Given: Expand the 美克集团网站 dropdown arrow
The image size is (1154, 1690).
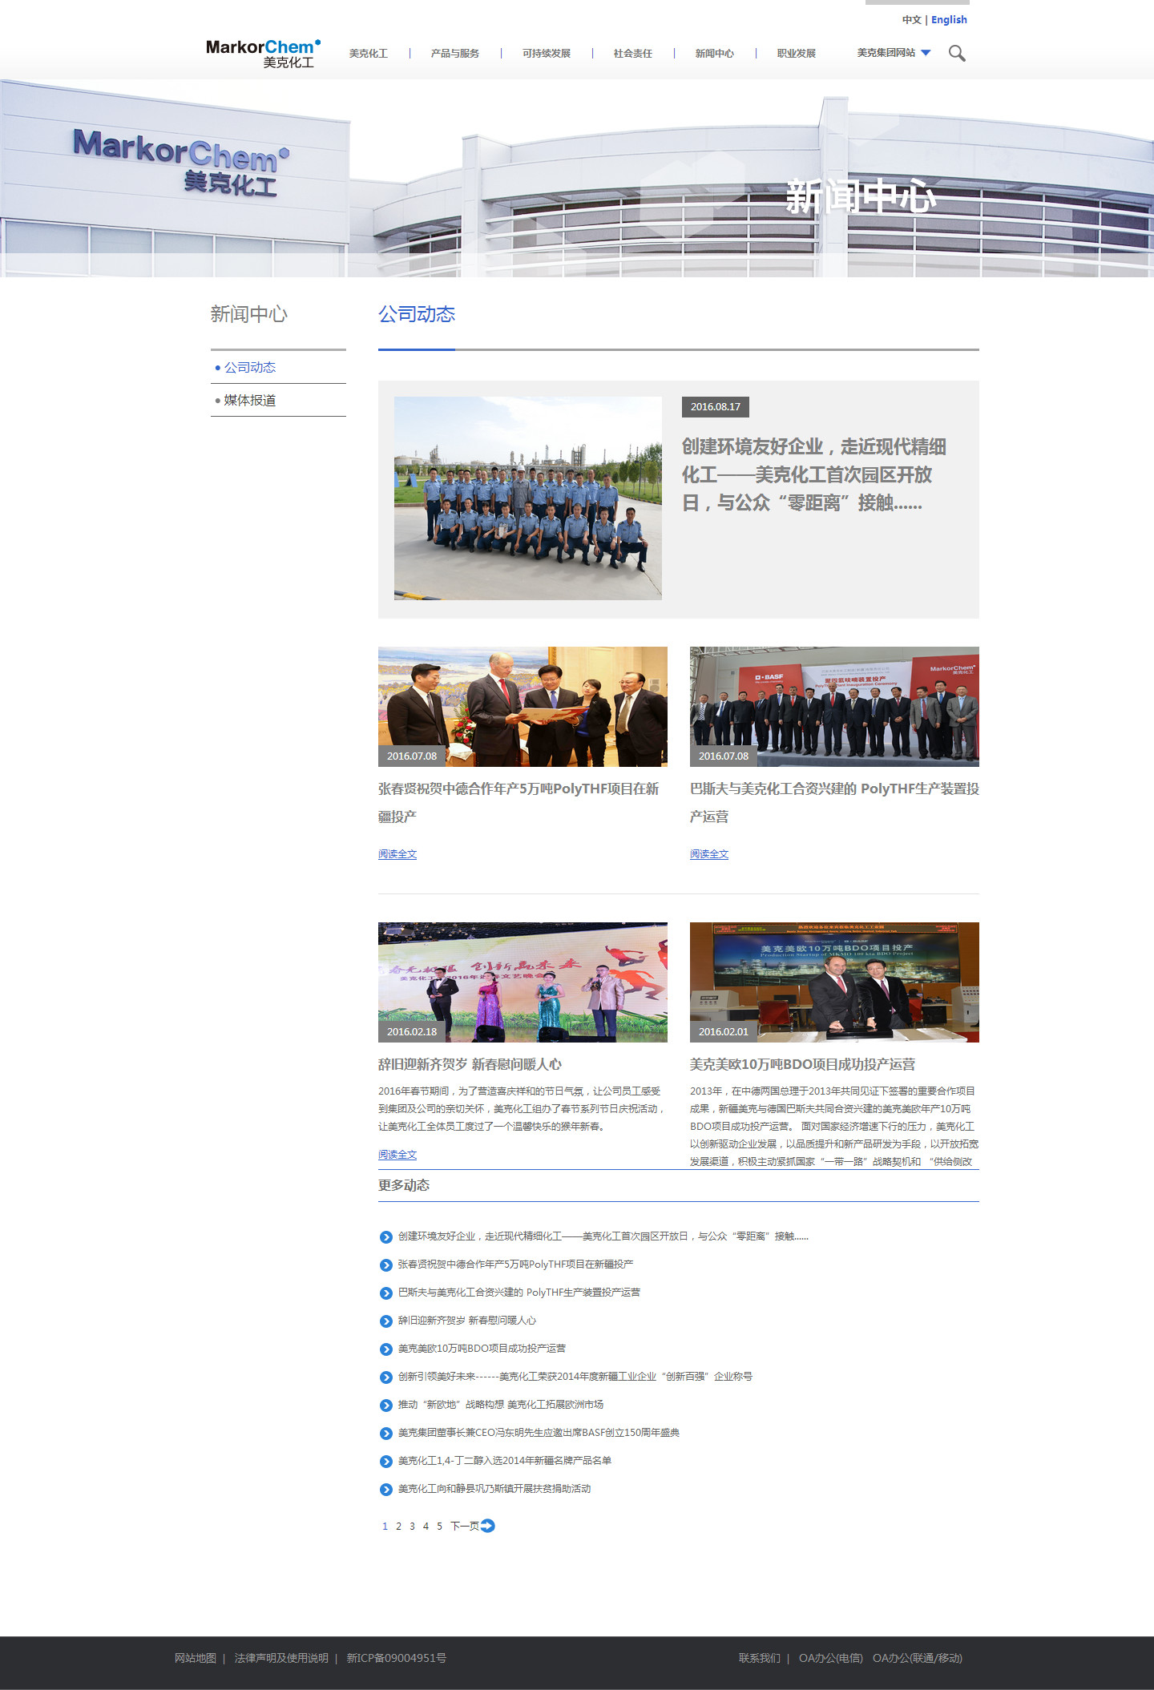Looking at the screenshot, I should pos(926,53).
